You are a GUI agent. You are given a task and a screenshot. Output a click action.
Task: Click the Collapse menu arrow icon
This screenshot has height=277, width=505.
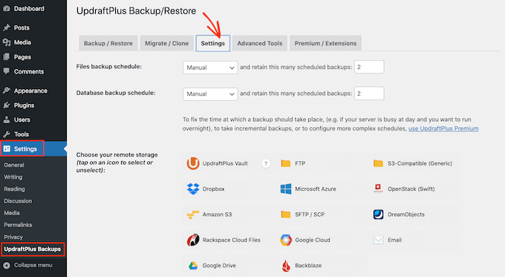tap(7, 265)
